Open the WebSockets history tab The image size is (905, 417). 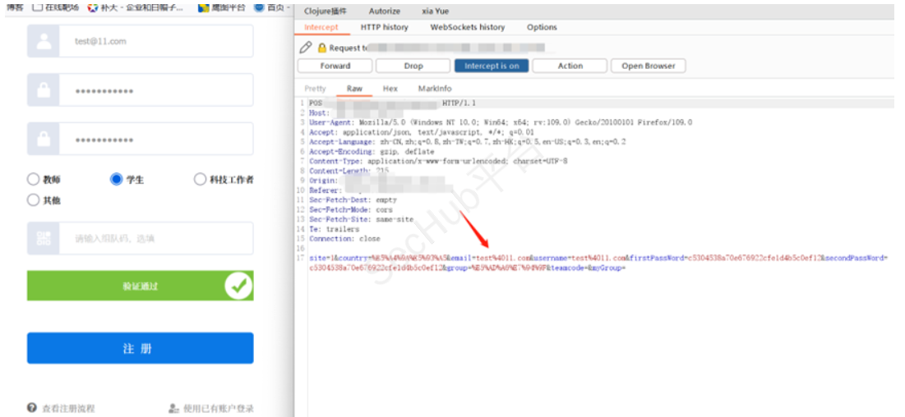pyautogui.click(x=467, y=27)
